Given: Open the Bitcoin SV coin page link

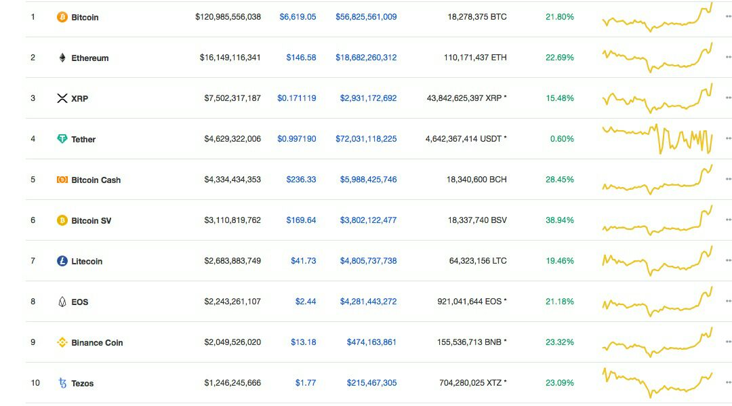Looking at the screenshot, I should [x=91, y=220].
